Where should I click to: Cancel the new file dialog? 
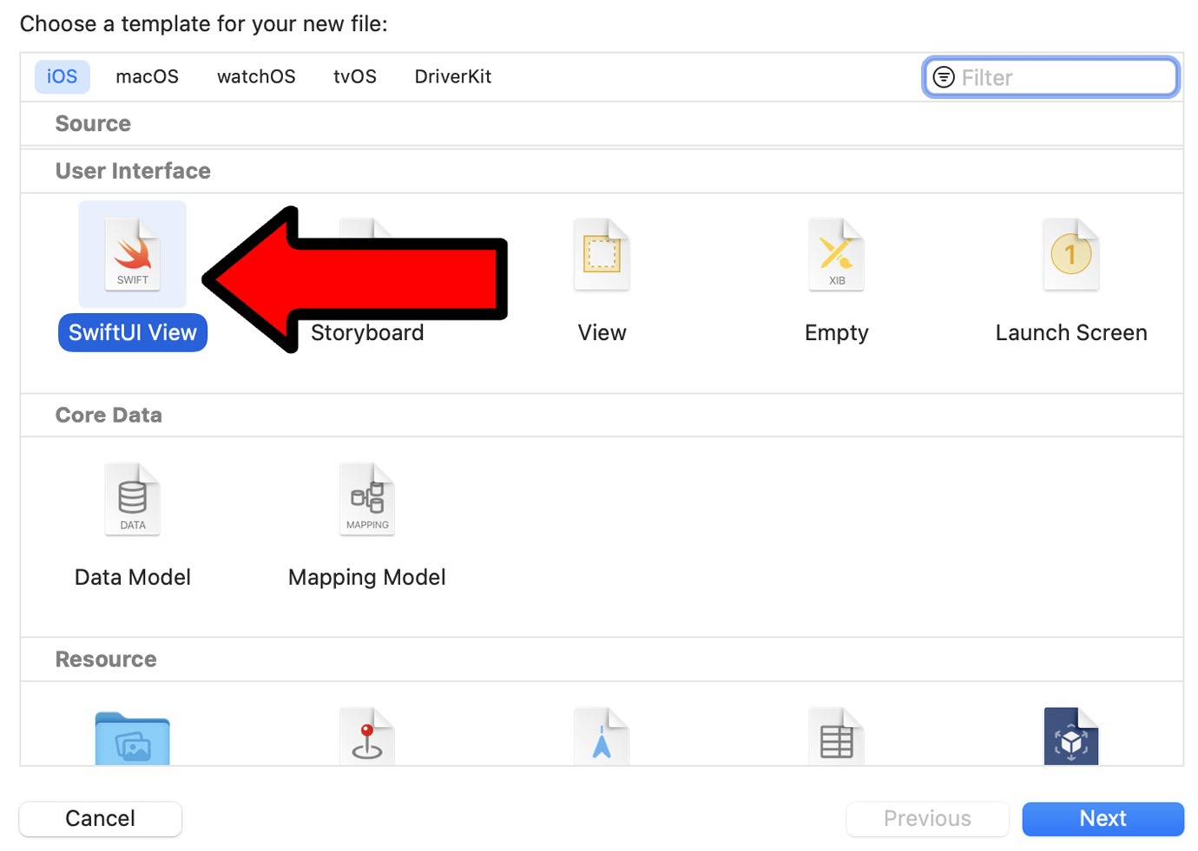[101, 818]
